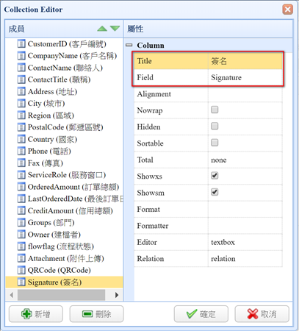Click the QRCode column icon
Viewport: 299px width, 331px height.
21,270
